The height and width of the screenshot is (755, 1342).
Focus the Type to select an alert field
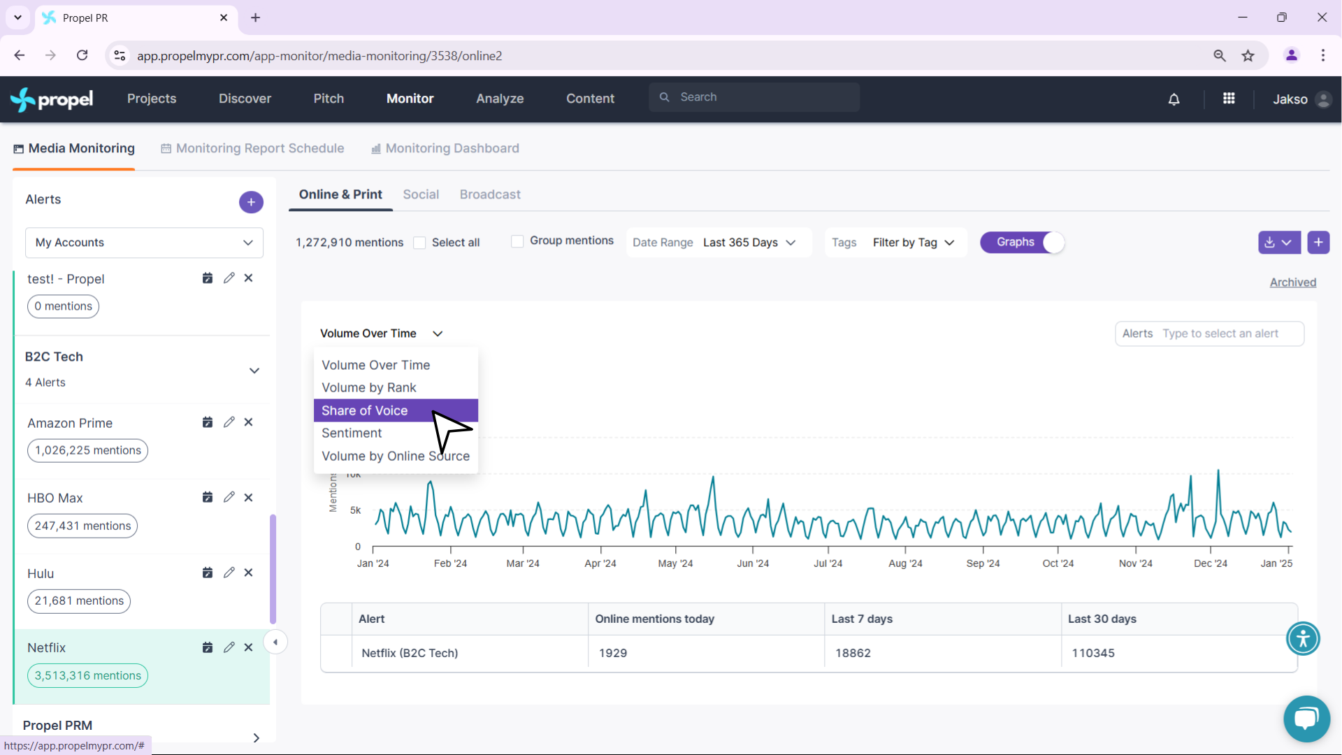coord(1209,333)
